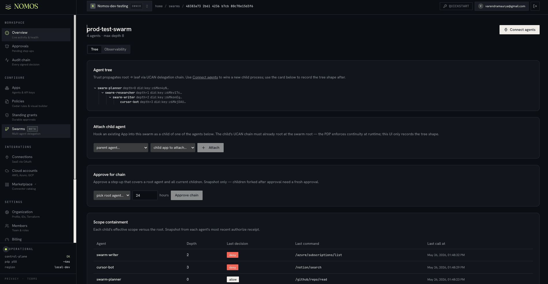Open Members people icon

7,226
